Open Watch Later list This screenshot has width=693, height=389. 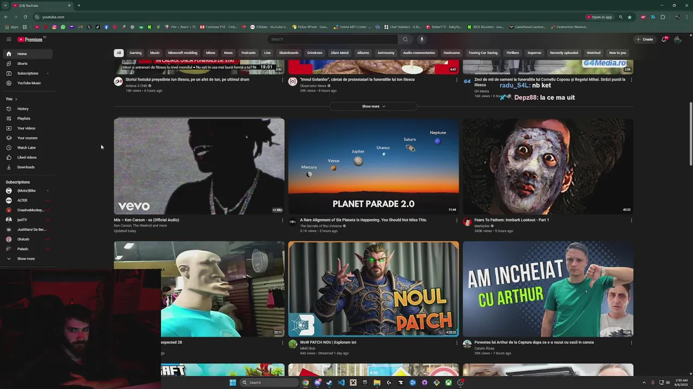27,147
